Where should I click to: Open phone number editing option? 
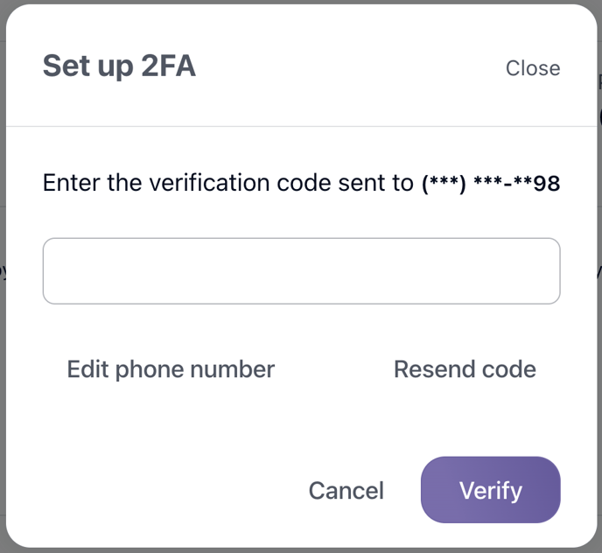pyautogui.click(x=171, y=369)
